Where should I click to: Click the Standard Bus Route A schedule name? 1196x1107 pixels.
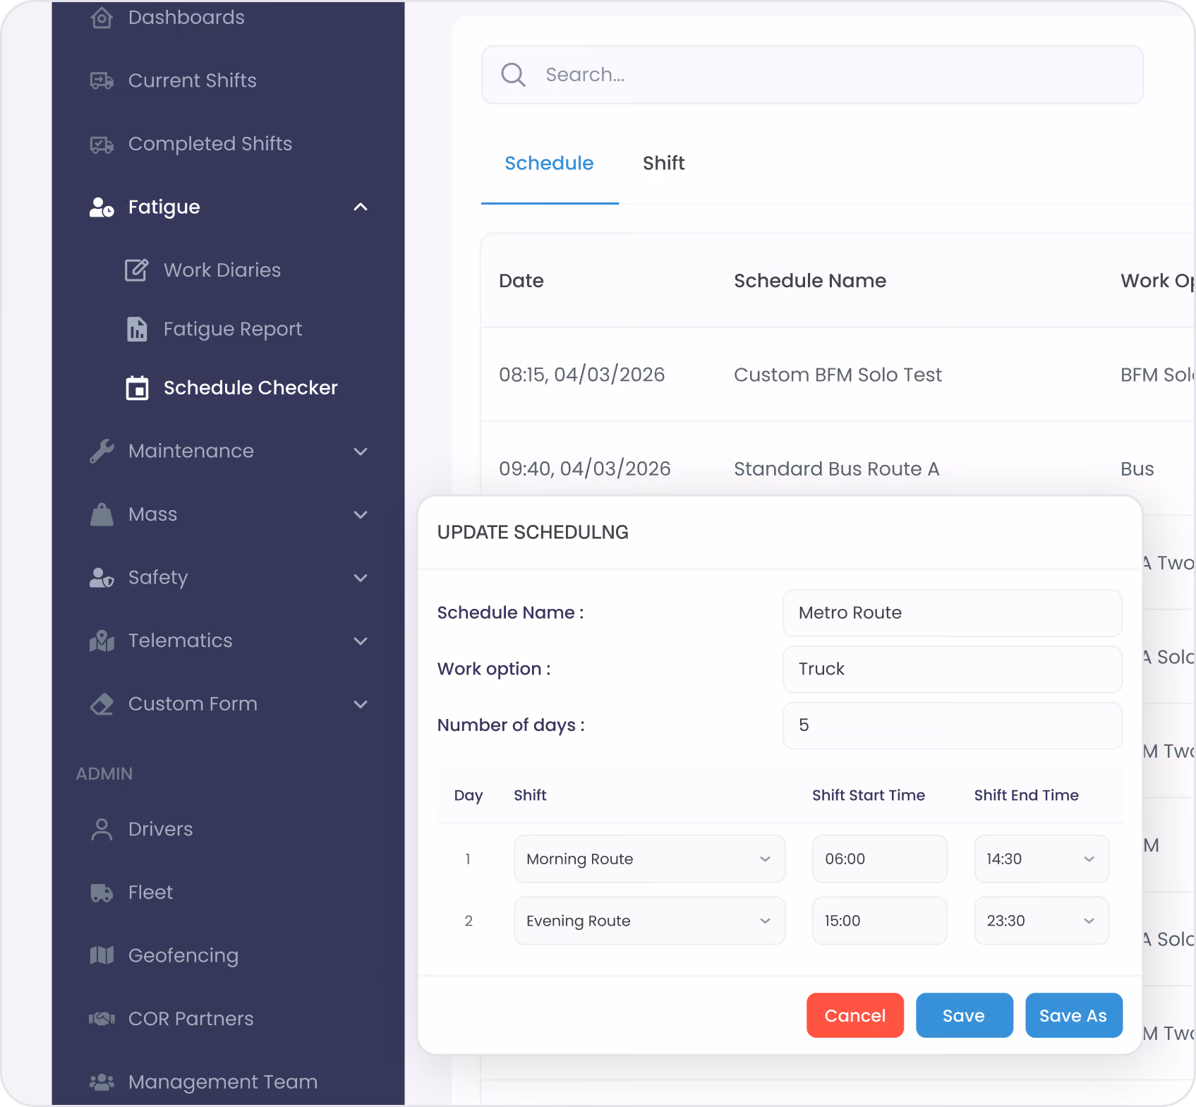pos(836,469)
